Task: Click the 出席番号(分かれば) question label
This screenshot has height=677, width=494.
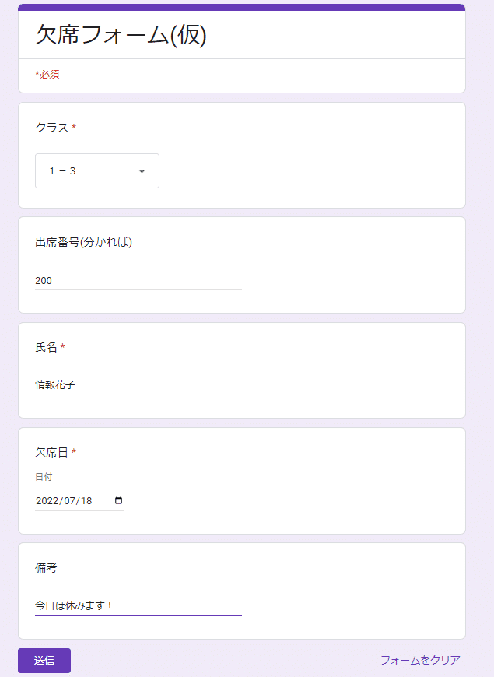Action: 84,242
